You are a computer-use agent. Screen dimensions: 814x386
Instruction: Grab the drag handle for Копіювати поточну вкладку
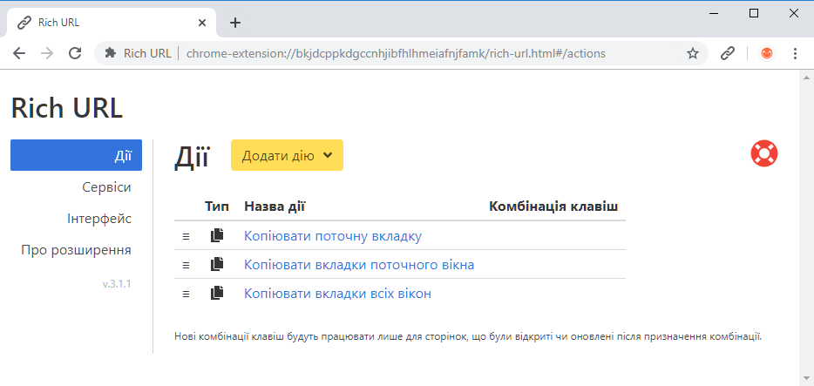[x=186, y=237]
